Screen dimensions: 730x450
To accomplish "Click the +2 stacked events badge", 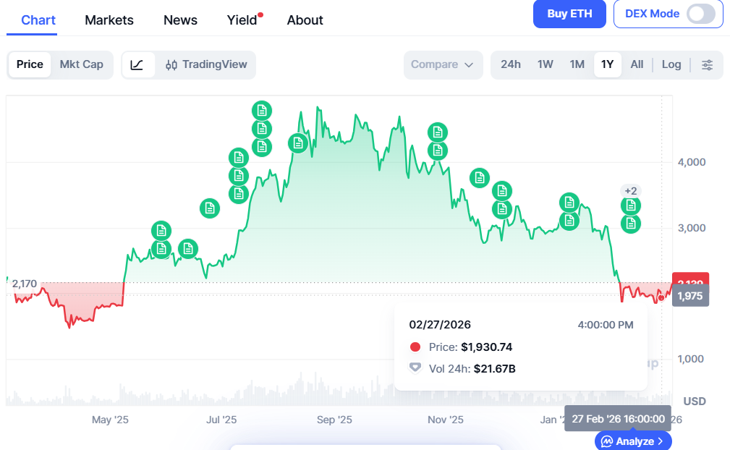I will click(x=629, y=191).
